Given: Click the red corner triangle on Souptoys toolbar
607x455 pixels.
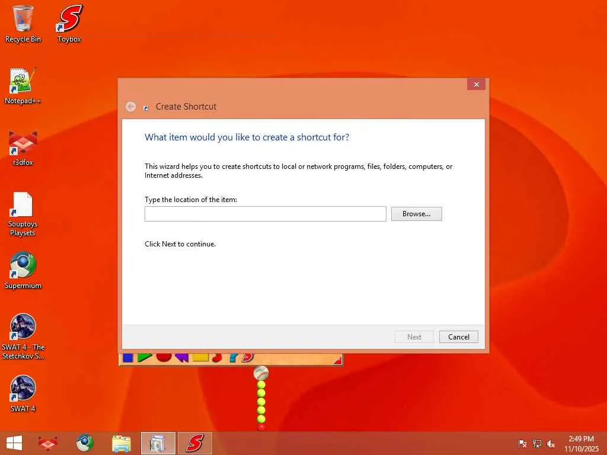Looking at the screenshot, I should pos(338,360).
